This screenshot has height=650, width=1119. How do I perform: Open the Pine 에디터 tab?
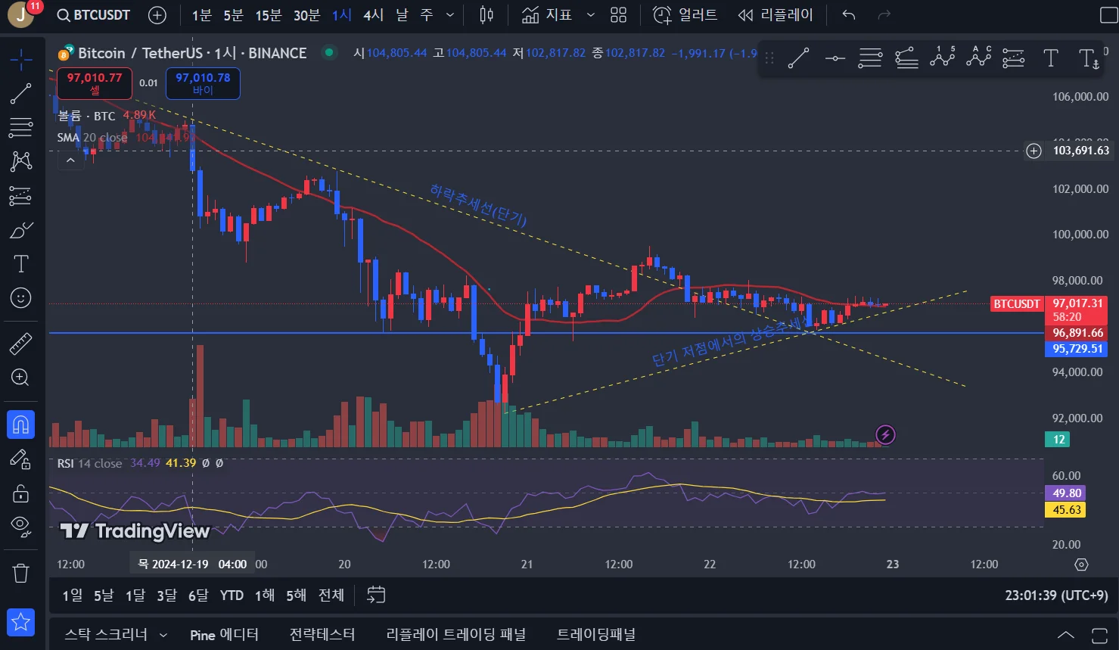(x=224, y=634)
